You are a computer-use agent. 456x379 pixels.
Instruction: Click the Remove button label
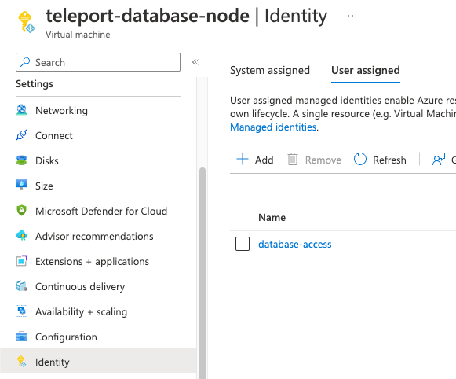coord(323,160)
